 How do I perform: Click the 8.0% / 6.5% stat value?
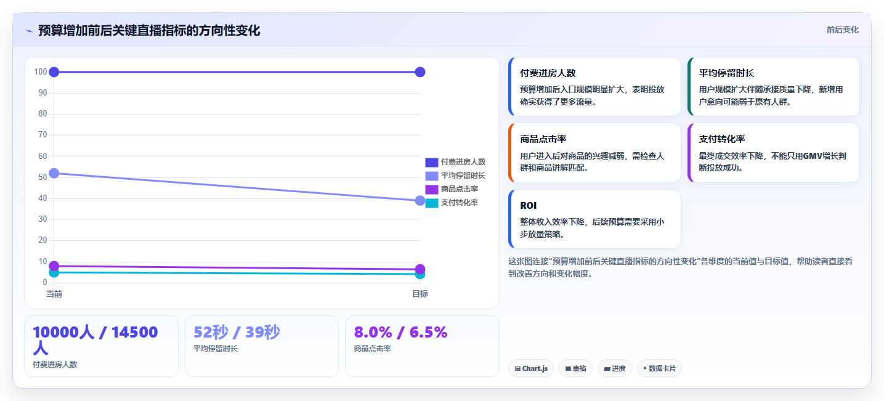[400, 332]
